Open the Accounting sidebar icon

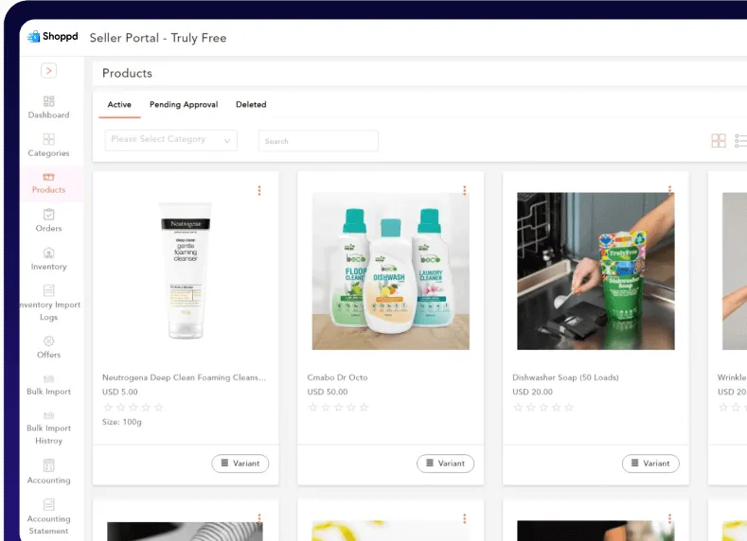(48, 465)
